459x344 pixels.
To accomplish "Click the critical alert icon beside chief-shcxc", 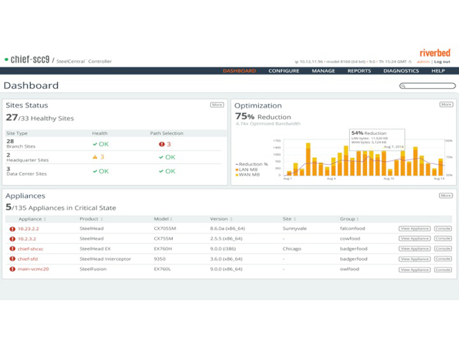I will (12, 249).
